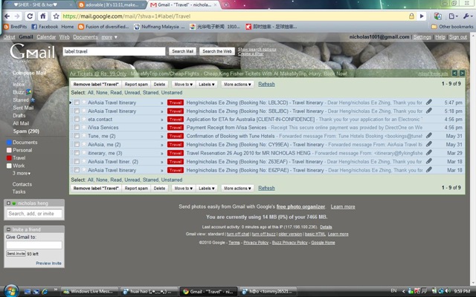Click the top Refresh link
This screenshot has width=476, height=297.
click(x=266, y=84)
